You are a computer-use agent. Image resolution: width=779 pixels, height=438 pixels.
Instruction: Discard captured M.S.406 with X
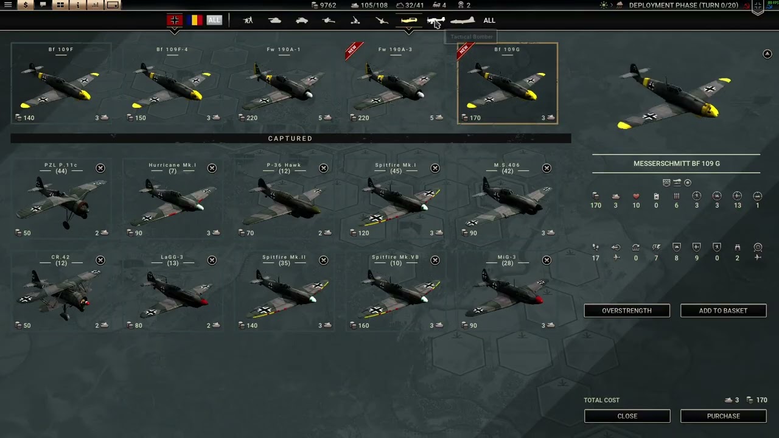(x=547, y=168)
